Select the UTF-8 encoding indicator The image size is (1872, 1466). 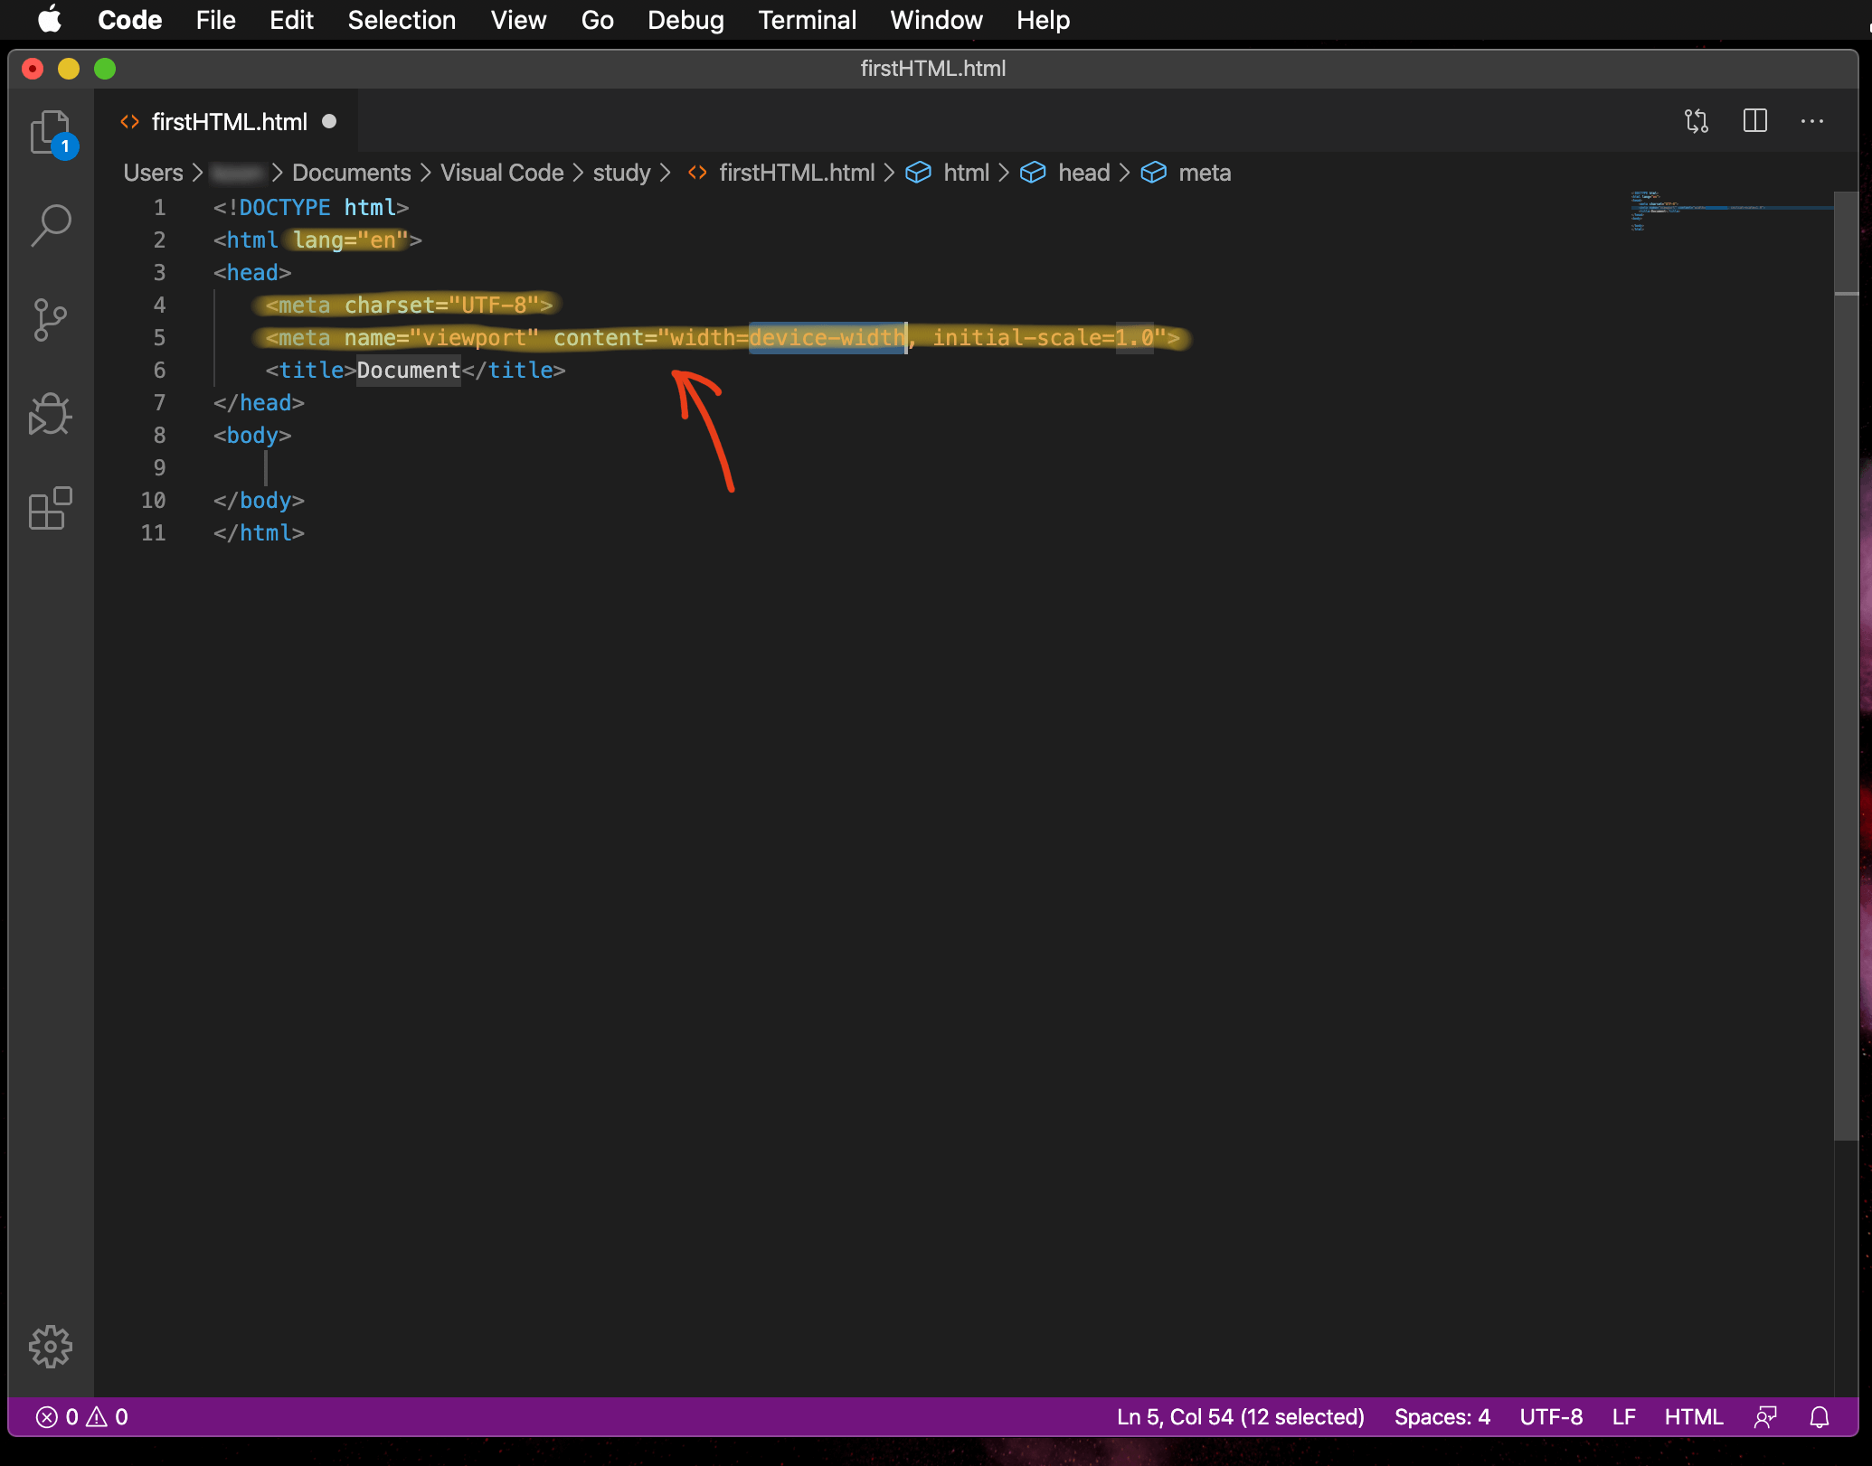[x=1551, y=1417]
